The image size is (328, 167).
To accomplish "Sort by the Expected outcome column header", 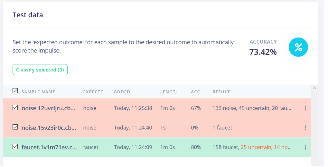I will [x=95, y=92].
